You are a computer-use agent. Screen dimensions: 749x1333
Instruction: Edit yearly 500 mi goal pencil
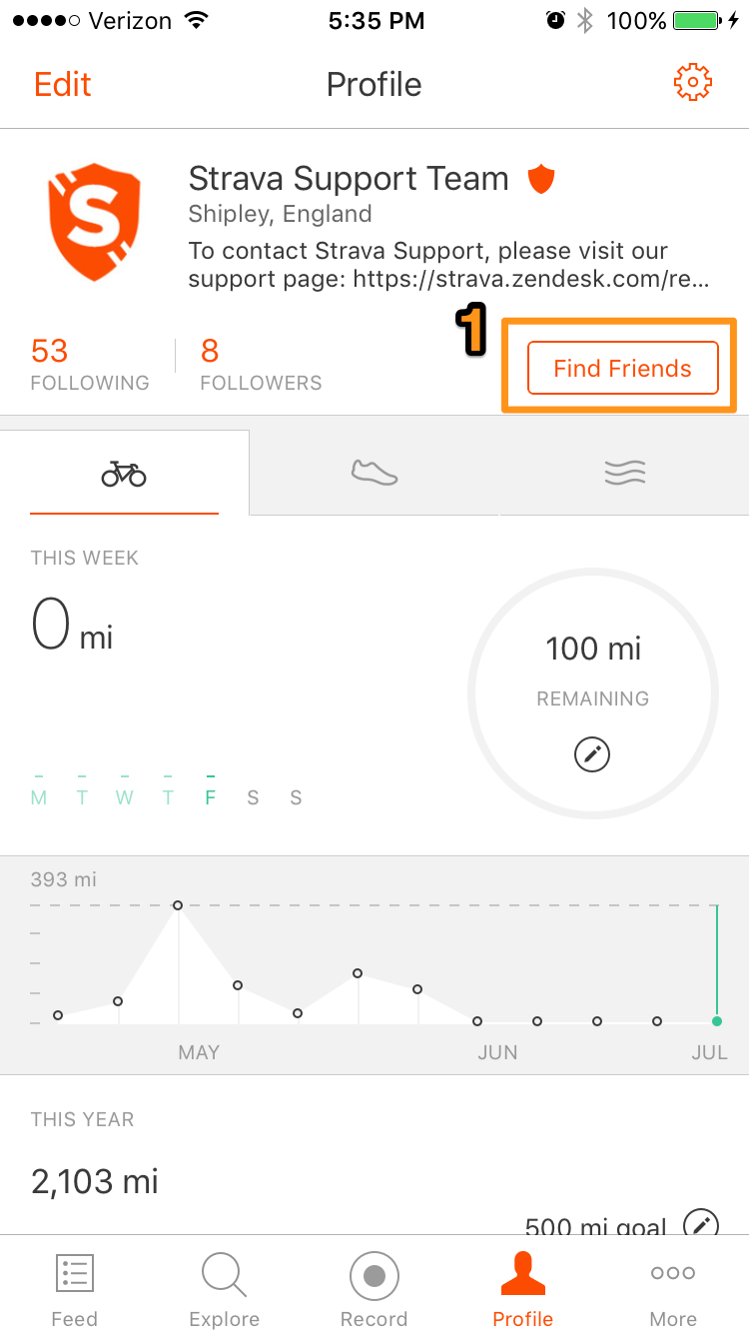click(x=701, y=1224)
